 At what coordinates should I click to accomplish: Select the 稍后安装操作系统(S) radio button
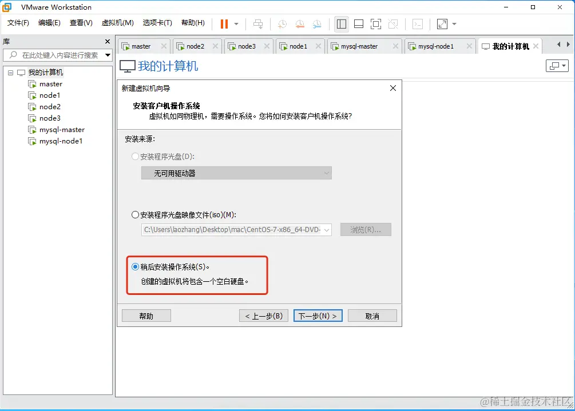pos(136,267)
